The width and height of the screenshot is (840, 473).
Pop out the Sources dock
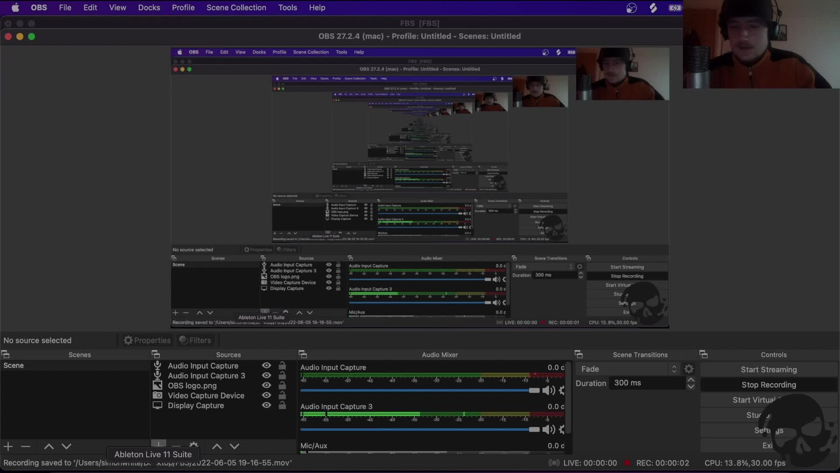(156, 354)
